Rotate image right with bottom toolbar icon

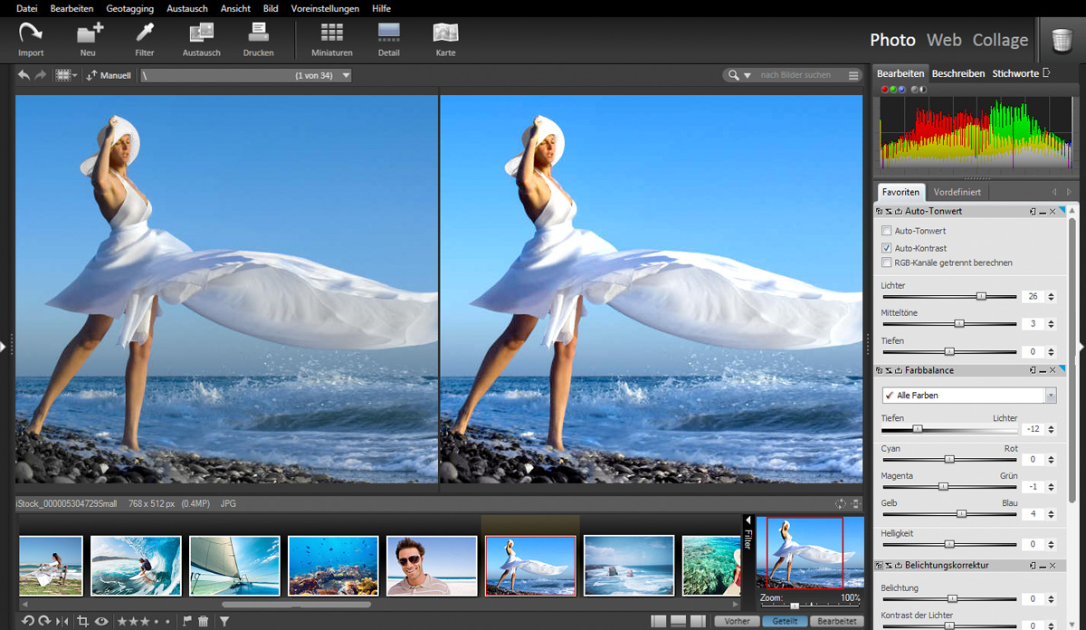pyautogui.click(x=43, y=621)
